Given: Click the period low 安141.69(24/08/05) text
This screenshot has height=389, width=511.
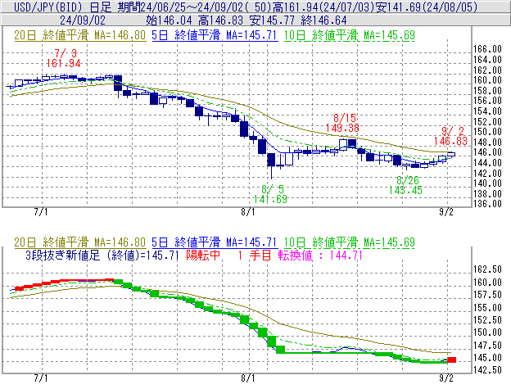Looking at the screenshot, I should pyautogui.click(x=427, y=7).
